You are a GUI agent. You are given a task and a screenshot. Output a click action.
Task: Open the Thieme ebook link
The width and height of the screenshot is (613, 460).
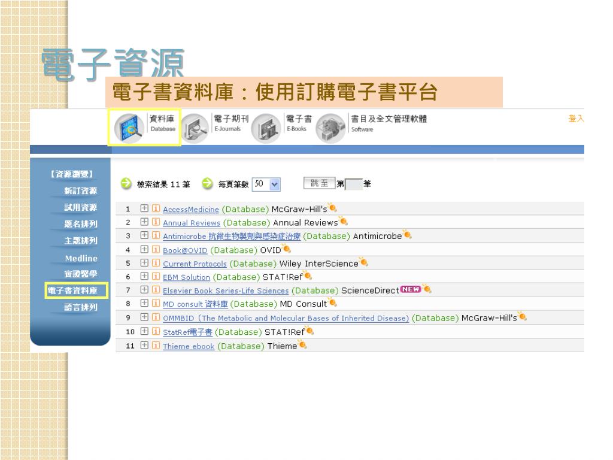point(189,347)
